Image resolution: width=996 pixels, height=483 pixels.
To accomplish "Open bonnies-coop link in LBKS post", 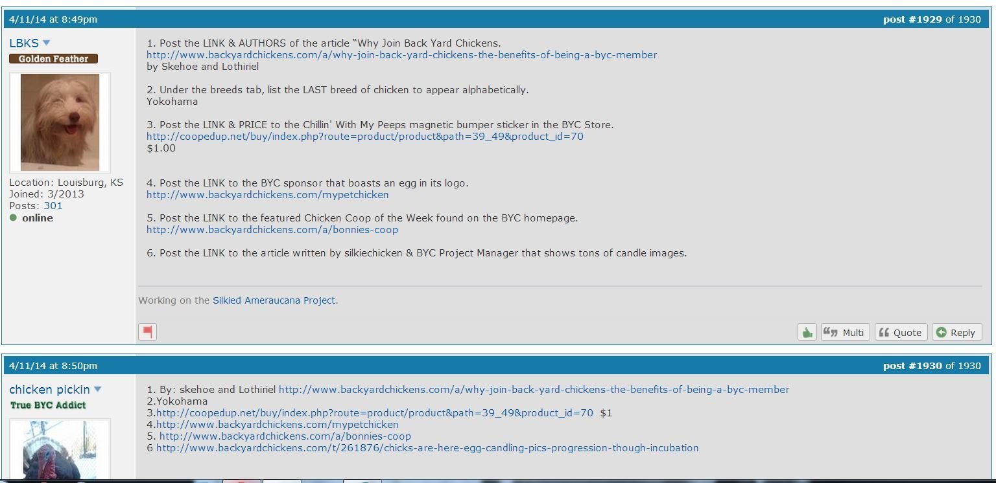I will 272,230.
